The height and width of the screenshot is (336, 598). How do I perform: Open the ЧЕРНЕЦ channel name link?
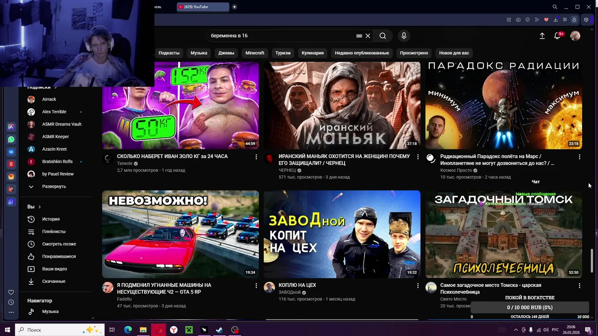(287, 170)
